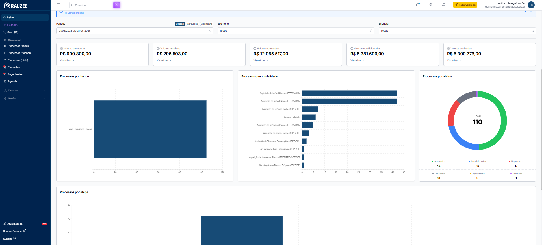Open the chat messages icon
Viewport: 542px width, 245px height.
tap(418, 5)
